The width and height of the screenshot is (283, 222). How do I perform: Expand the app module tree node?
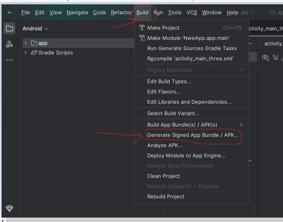26,43
